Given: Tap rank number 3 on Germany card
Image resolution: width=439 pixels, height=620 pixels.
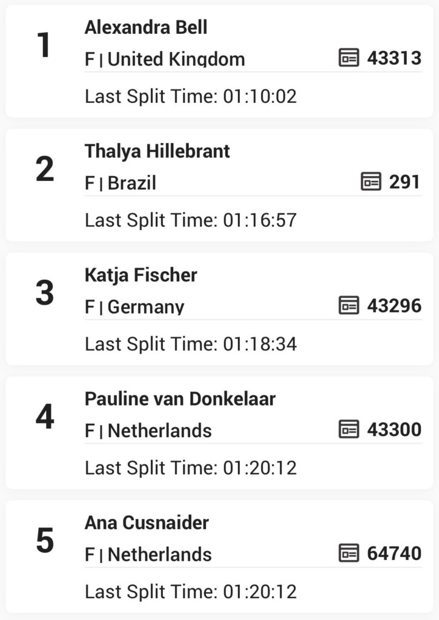Looking at the screenshot, I should [x=45, y=292].
